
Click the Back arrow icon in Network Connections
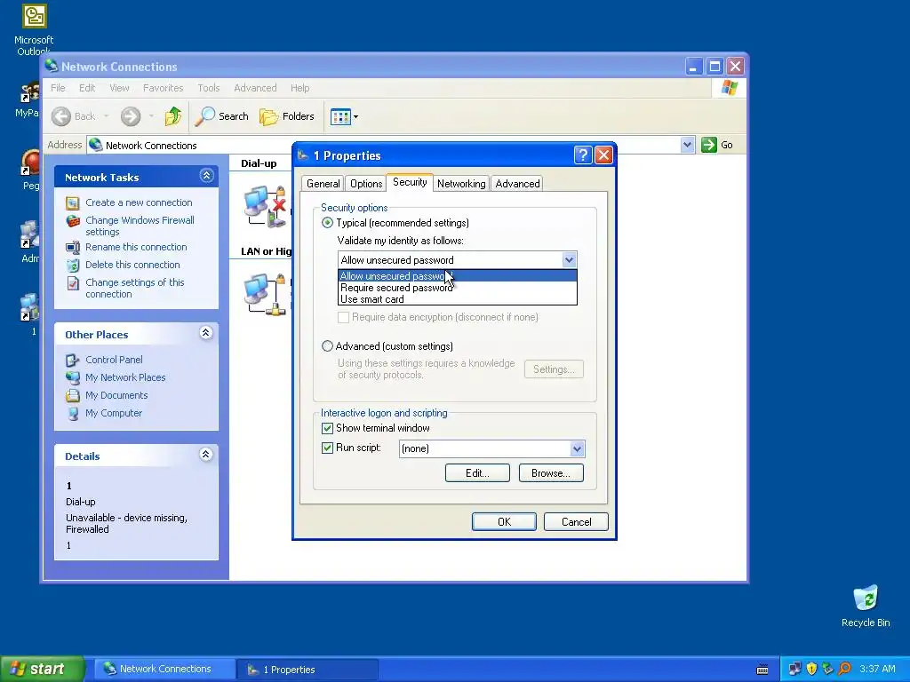point(61,116)
